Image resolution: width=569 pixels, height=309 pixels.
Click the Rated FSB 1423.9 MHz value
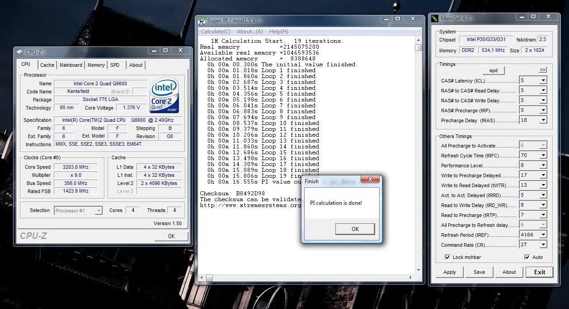(x=75, y=191)
